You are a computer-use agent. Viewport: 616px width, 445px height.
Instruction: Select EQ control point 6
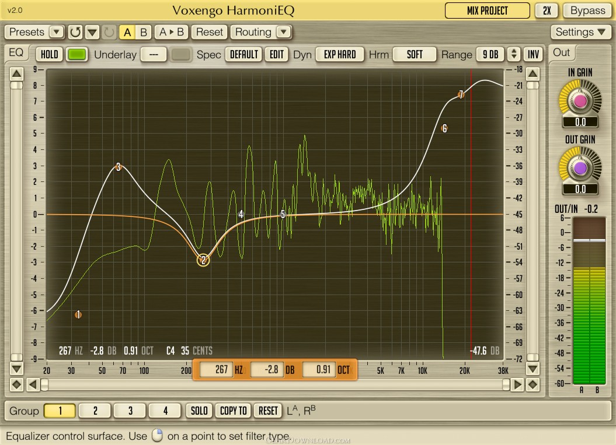(x=444, y=128)
